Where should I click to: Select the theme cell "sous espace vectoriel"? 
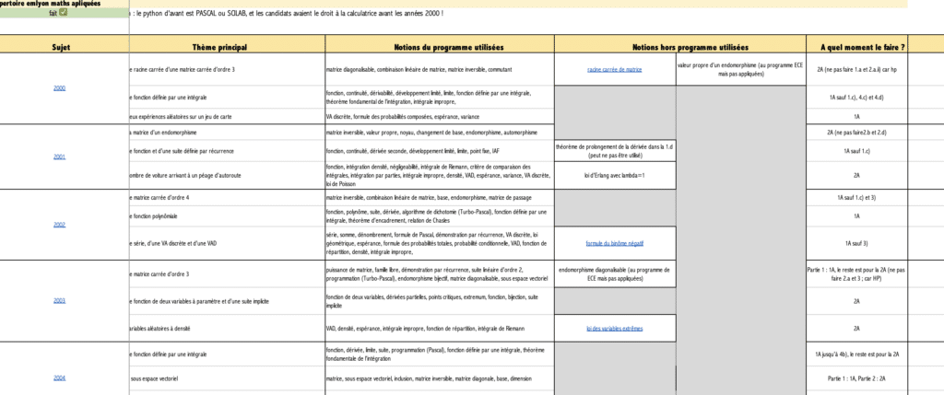tap(227, 378)
